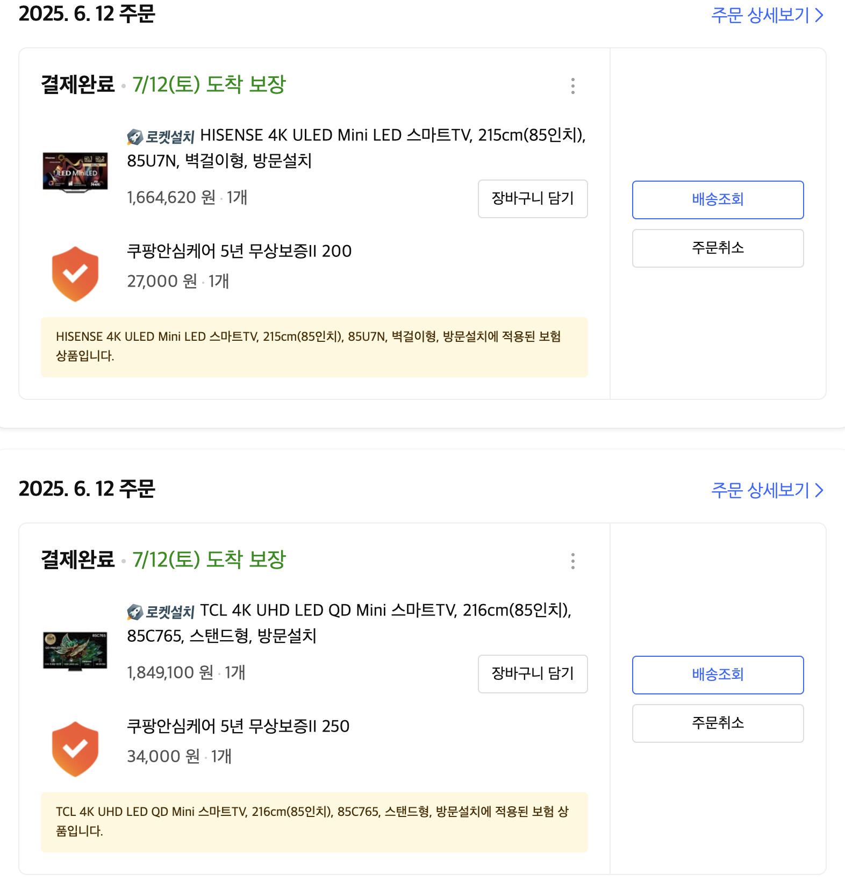845x889 pixels.
Task: Open the more options menu for the TCL order
Action: (x=573, y=561)
